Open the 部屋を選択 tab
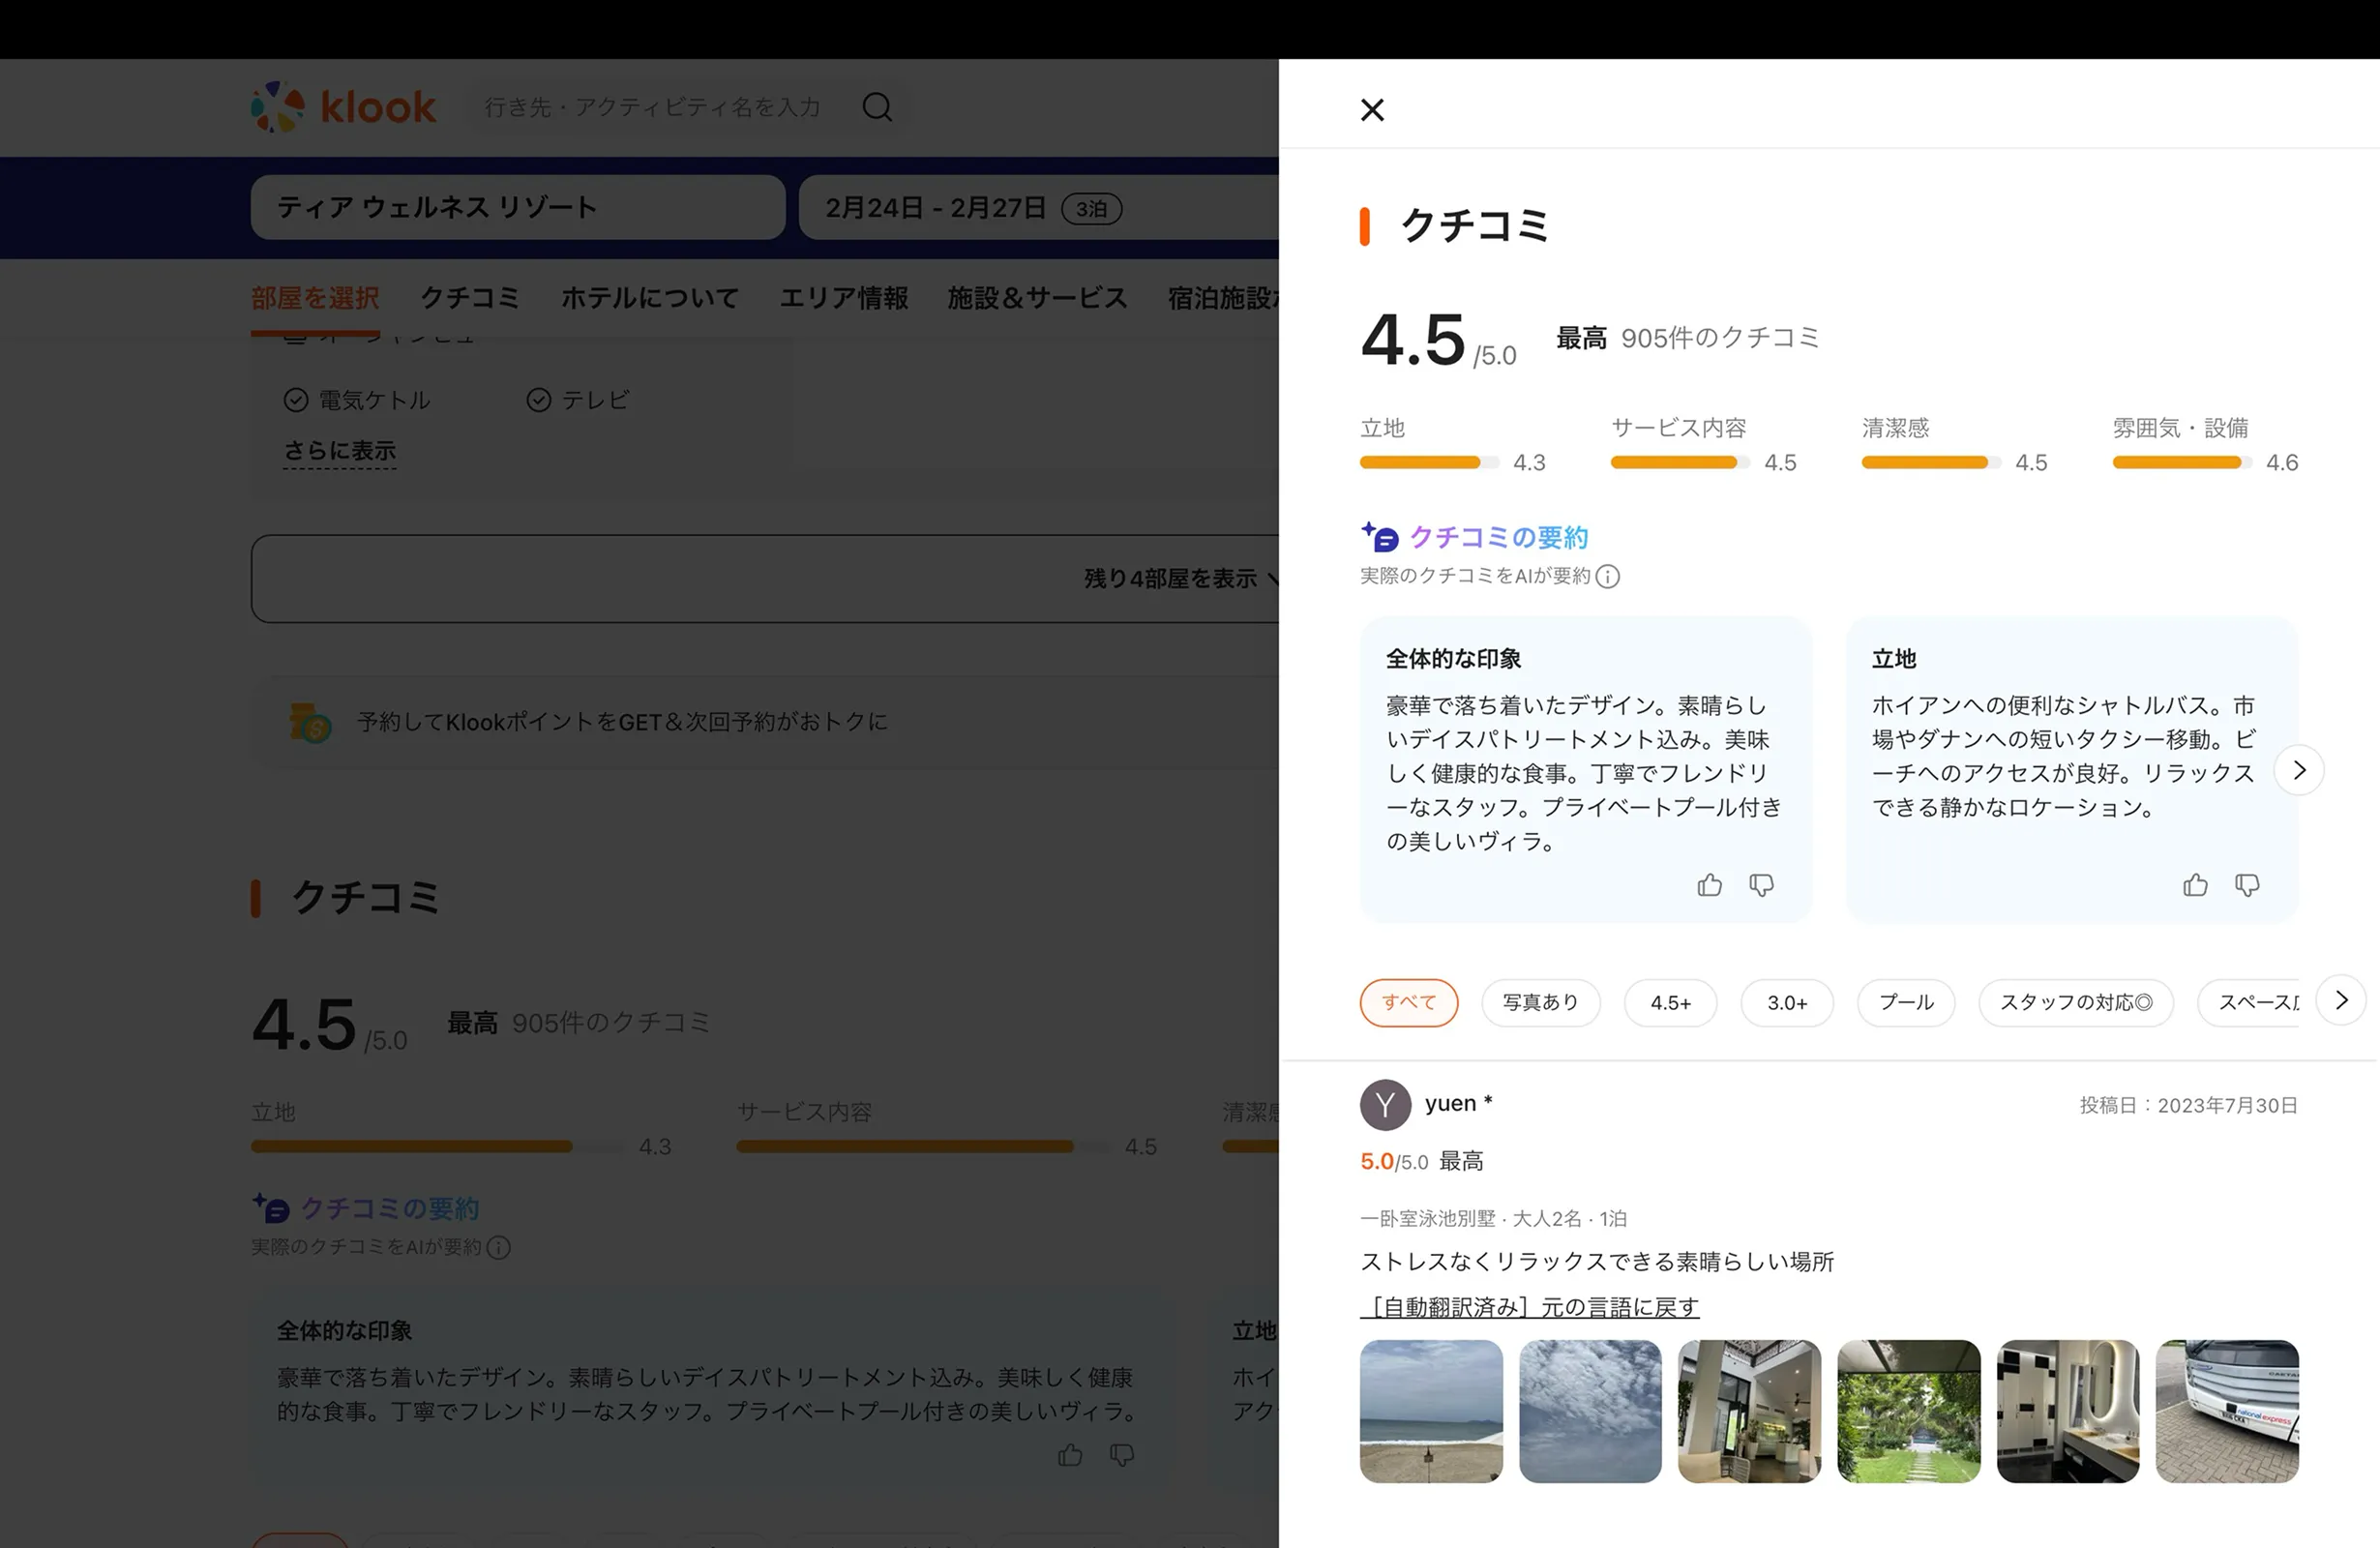 click(315, 298)
